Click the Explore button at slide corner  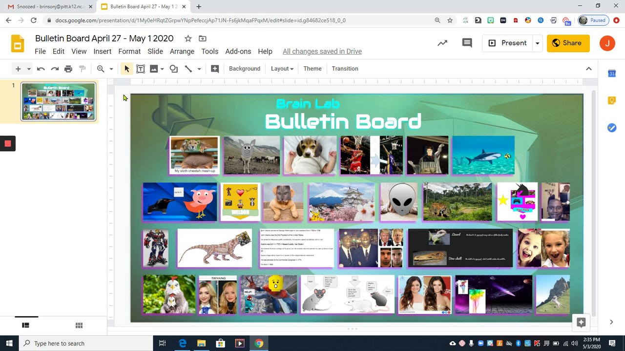coord(581,322)
